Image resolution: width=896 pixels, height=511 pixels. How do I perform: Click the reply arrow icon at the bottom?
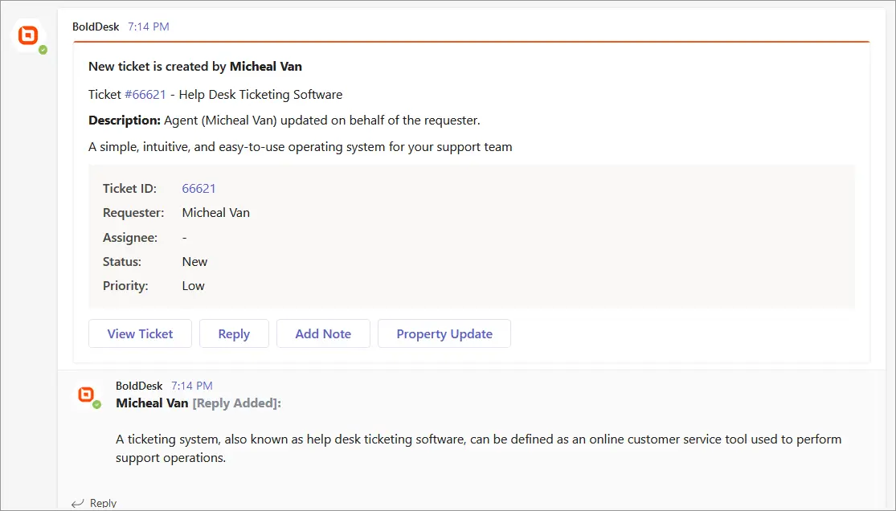[x=77, y=503]
